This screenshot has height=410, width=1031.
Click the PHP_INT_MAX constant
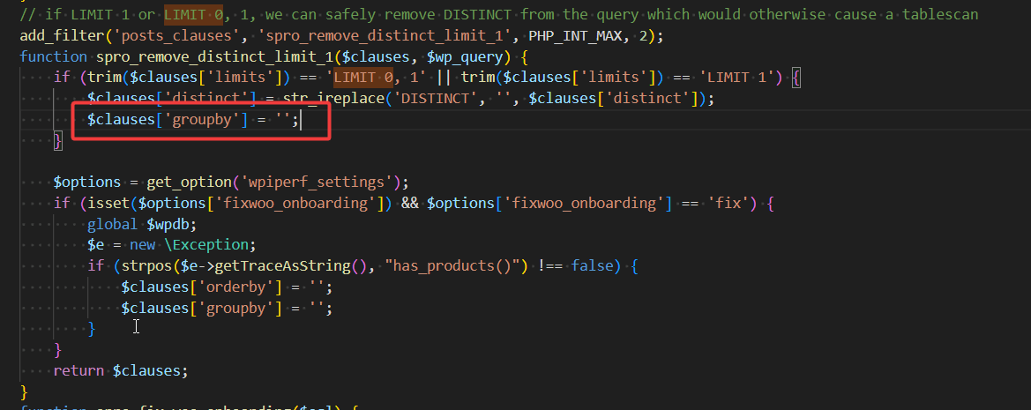click(579, 35)
